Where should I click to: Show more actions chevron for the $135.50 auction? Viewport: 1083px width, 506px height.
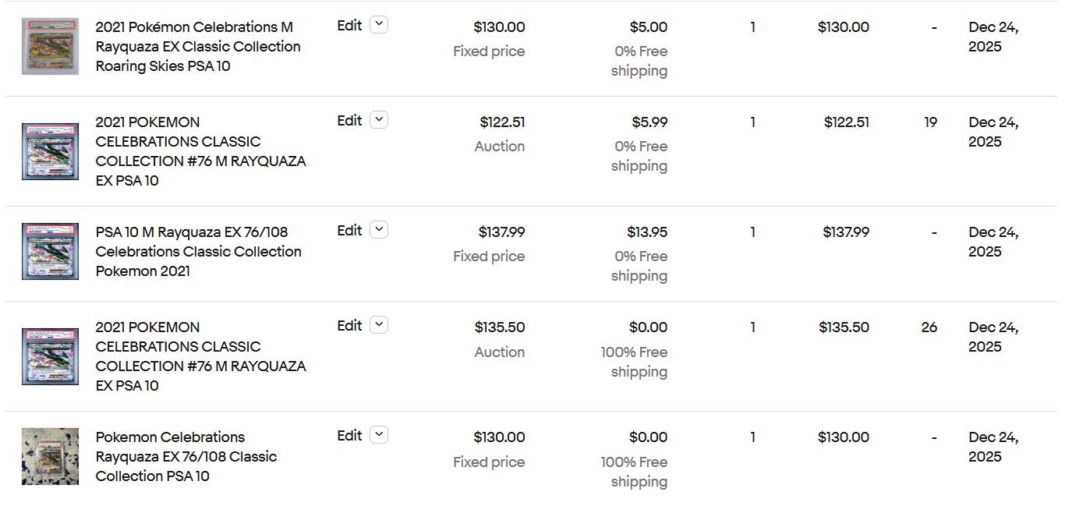coord(379,325)
